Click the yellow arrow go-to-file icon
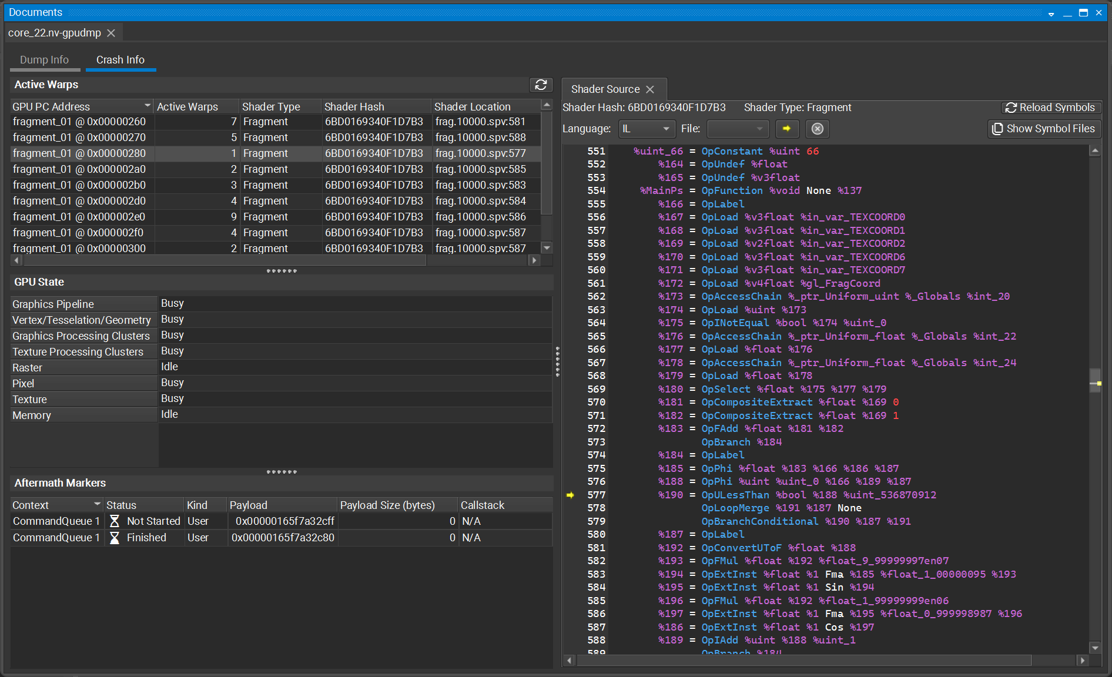1112x677 pixels. tap(786, 129)
